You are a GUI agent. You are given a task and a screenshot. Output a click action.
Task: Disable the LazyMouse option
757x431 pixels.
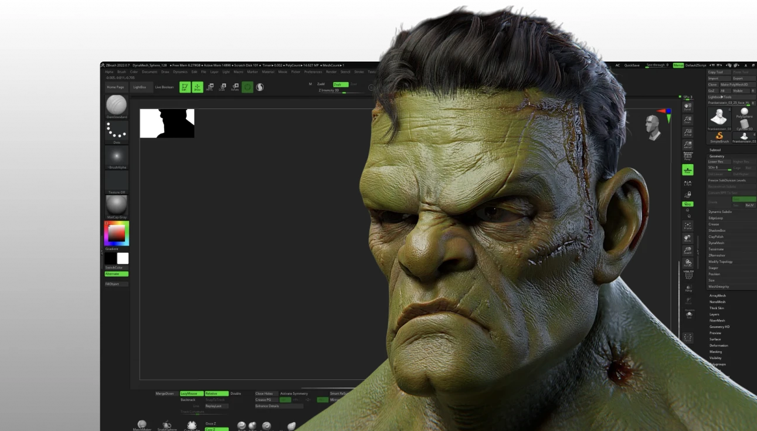[191, 393]
